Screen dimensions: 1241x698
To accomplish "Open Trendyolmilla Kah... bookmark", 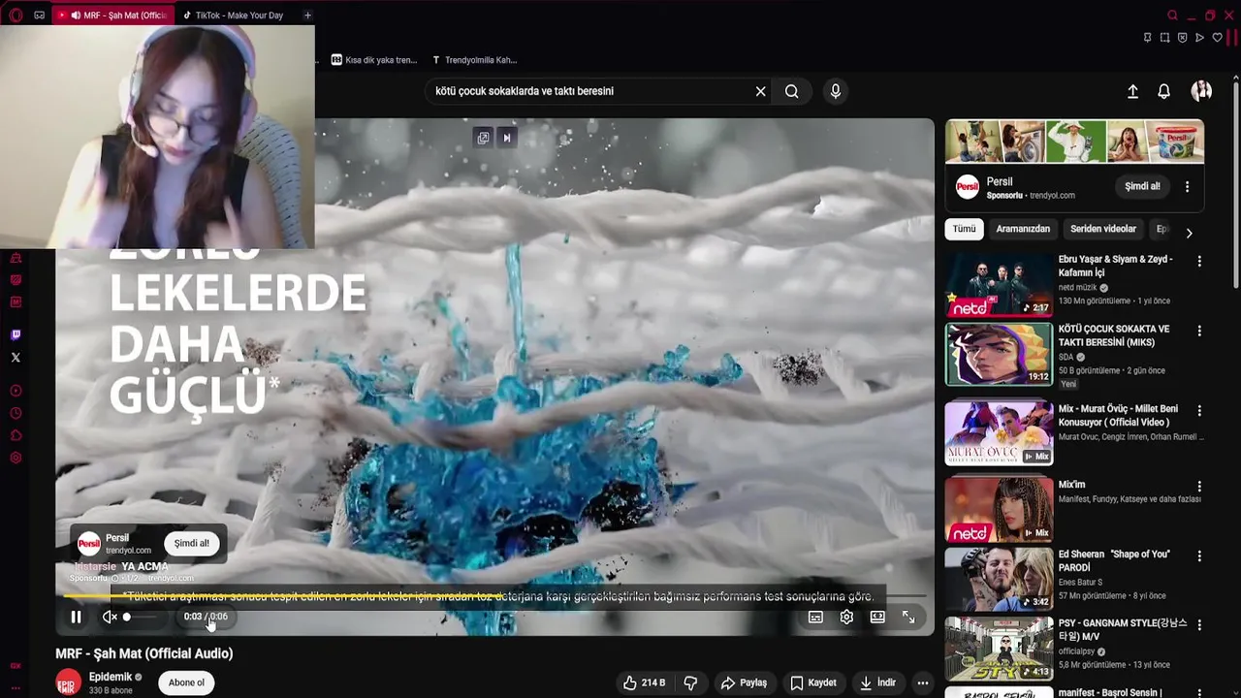I will click(x=474, y=60).
